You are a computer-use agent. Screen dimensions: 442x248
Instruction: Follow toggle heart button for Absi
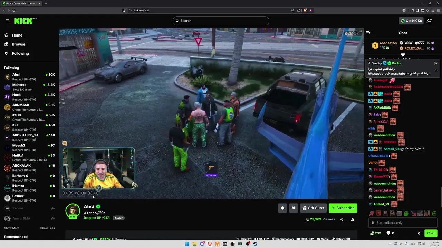(x=294, y=208)
